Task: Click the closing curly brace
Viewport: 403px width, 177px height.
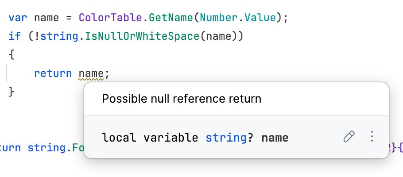Action: (12, 92)
